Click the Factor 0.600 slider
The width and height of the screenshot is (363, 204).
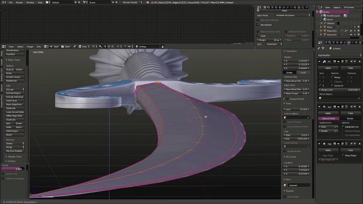13,169
